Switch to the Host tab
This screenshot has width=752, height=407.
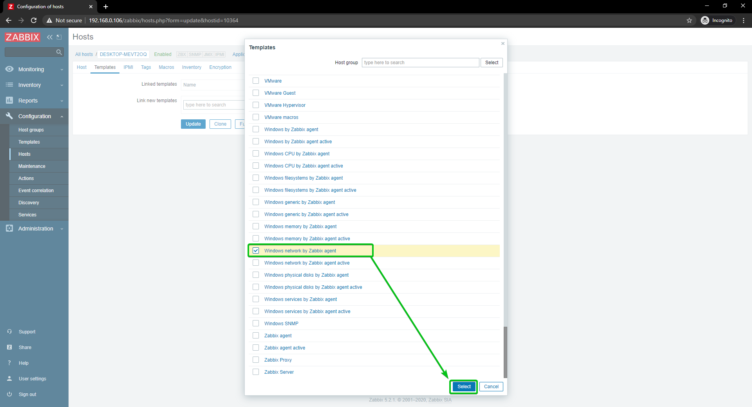tap(81, 67)
